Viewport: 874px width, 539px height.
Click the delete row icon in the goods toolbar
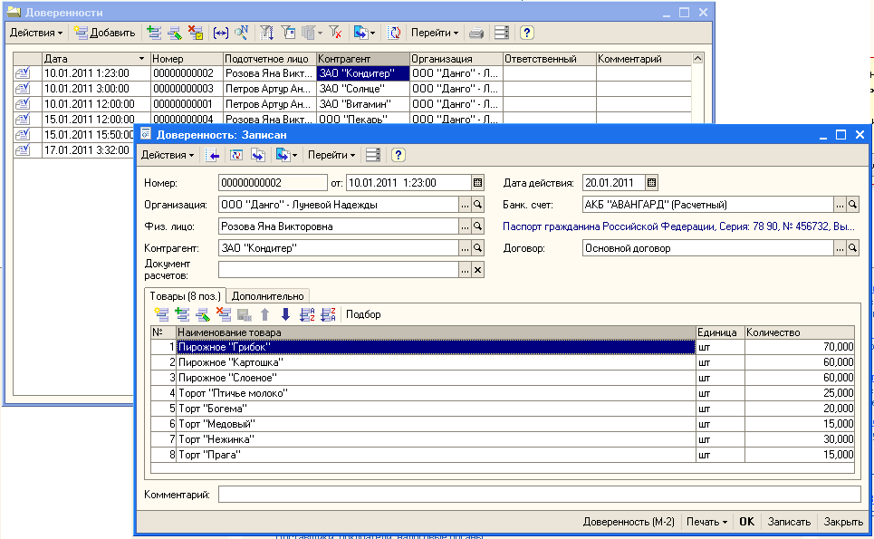[224, 314]
